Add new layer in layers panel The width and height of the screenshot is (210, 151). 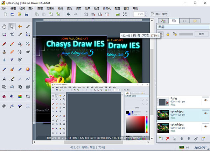coord(161,138)
